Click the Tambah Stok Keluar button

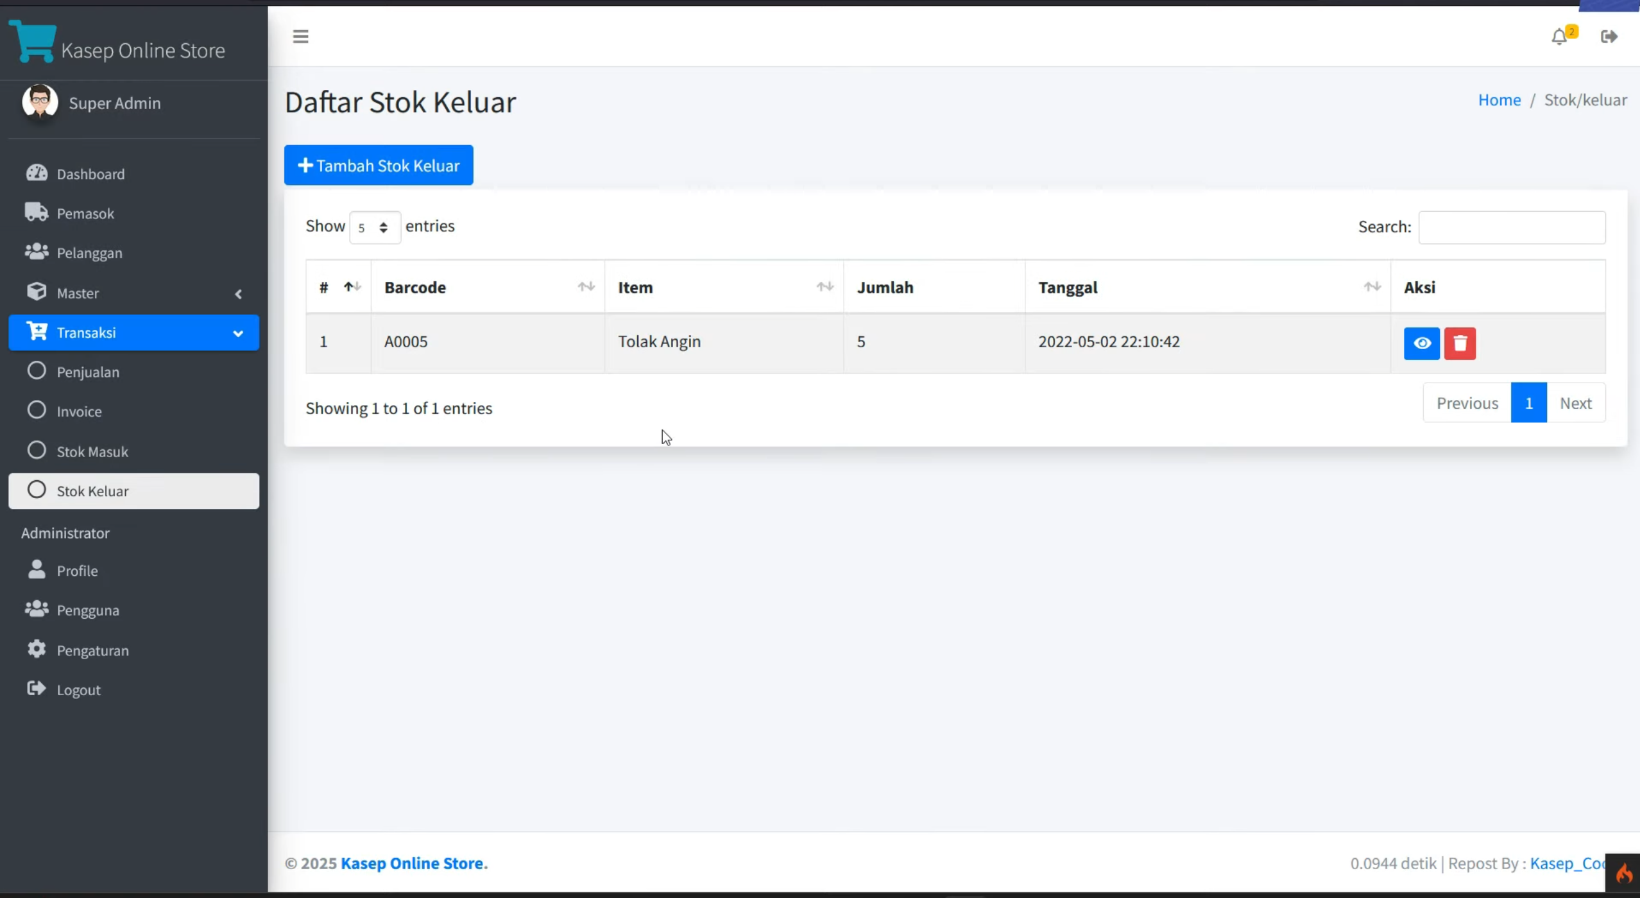(x=379, y=165)
